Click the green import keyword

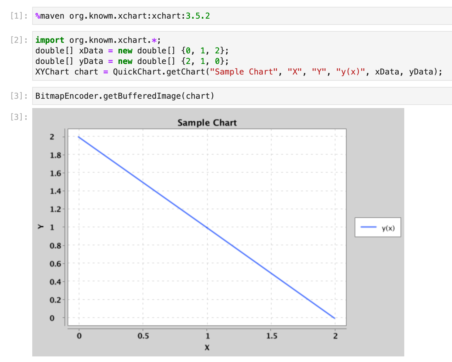click(x=50, y=40)
